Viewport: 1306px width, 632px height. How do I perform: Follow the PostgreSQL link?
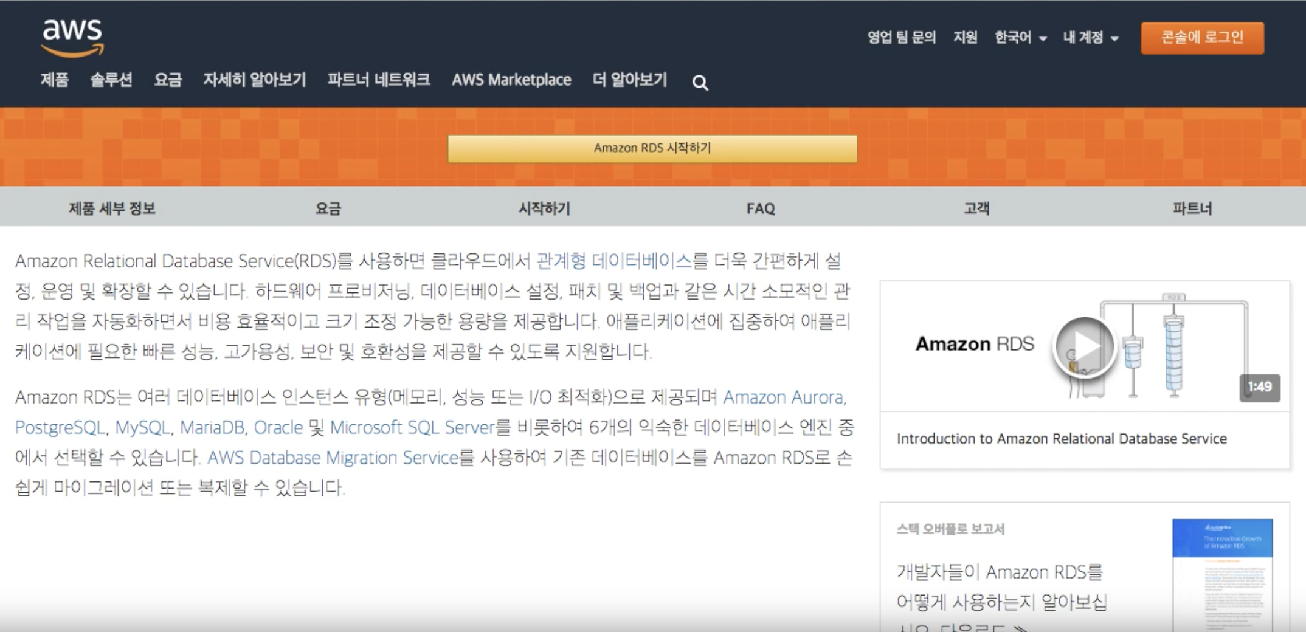60,427
